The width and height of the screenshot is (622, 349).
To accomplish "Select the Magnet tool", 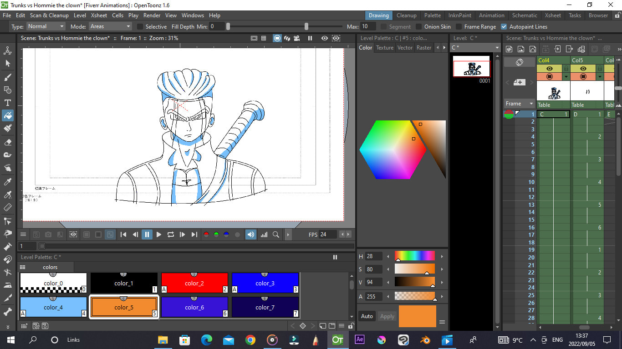I will click(x=8, y=260).
